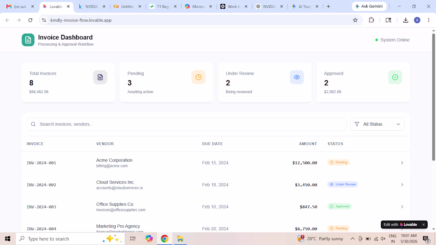Click the Pending clock icon
The image size is (436, 245).
pyautogui.click(x=199, y=77)
